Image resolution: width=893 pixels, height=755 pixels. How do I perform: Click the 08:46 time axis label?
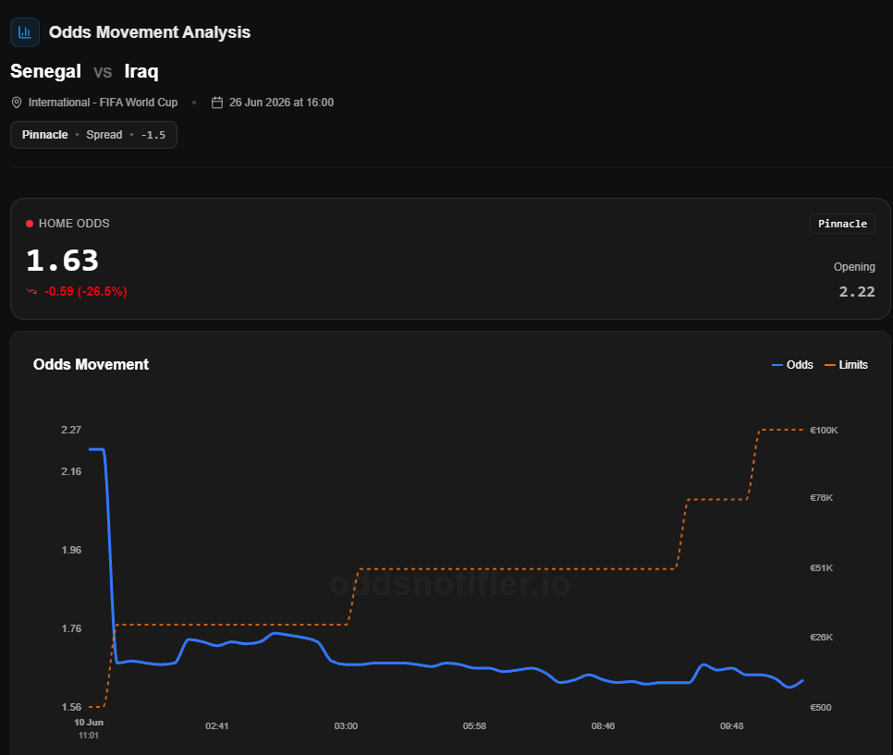pyautogui.click(x=603, y=726)
